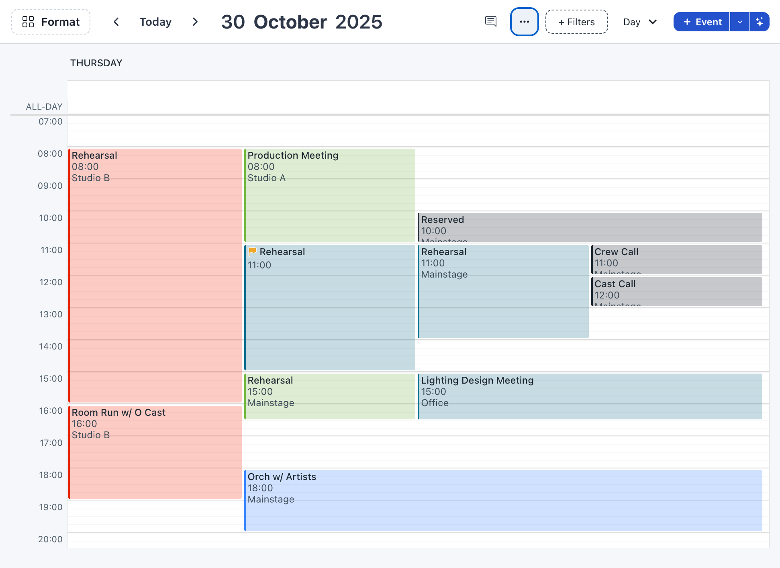Jump to Today
Image resolution: width=780 pixels, height=568 pixels.
(x=155, y=22)
